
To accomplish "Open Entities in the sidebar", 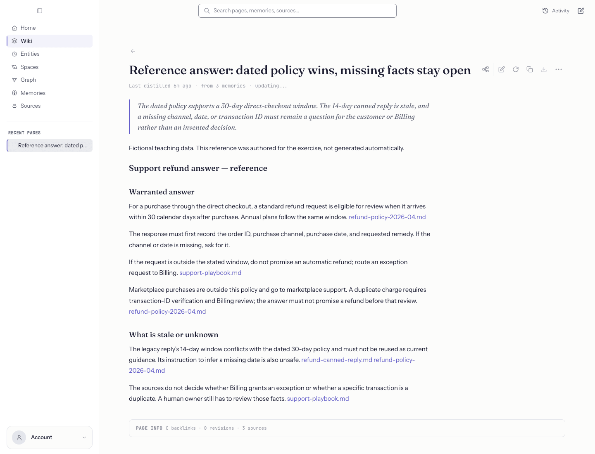I will (50, 54).
